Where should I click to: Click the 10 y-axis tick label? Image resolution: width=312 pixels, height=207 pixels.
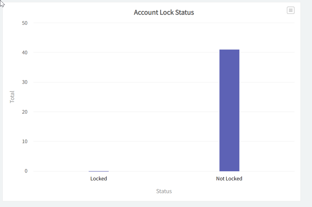[x=24, y=141]
